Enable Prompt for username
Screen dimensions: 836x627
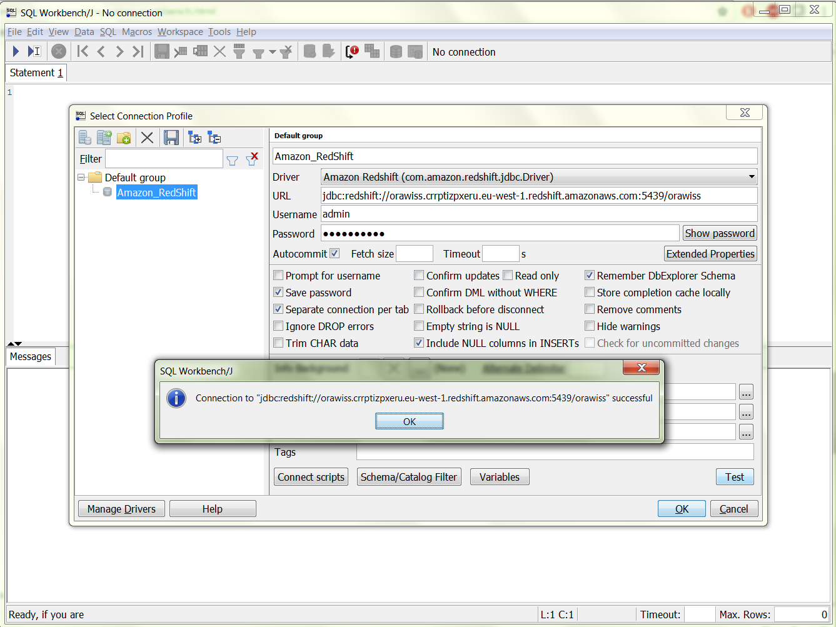[278, 275]
